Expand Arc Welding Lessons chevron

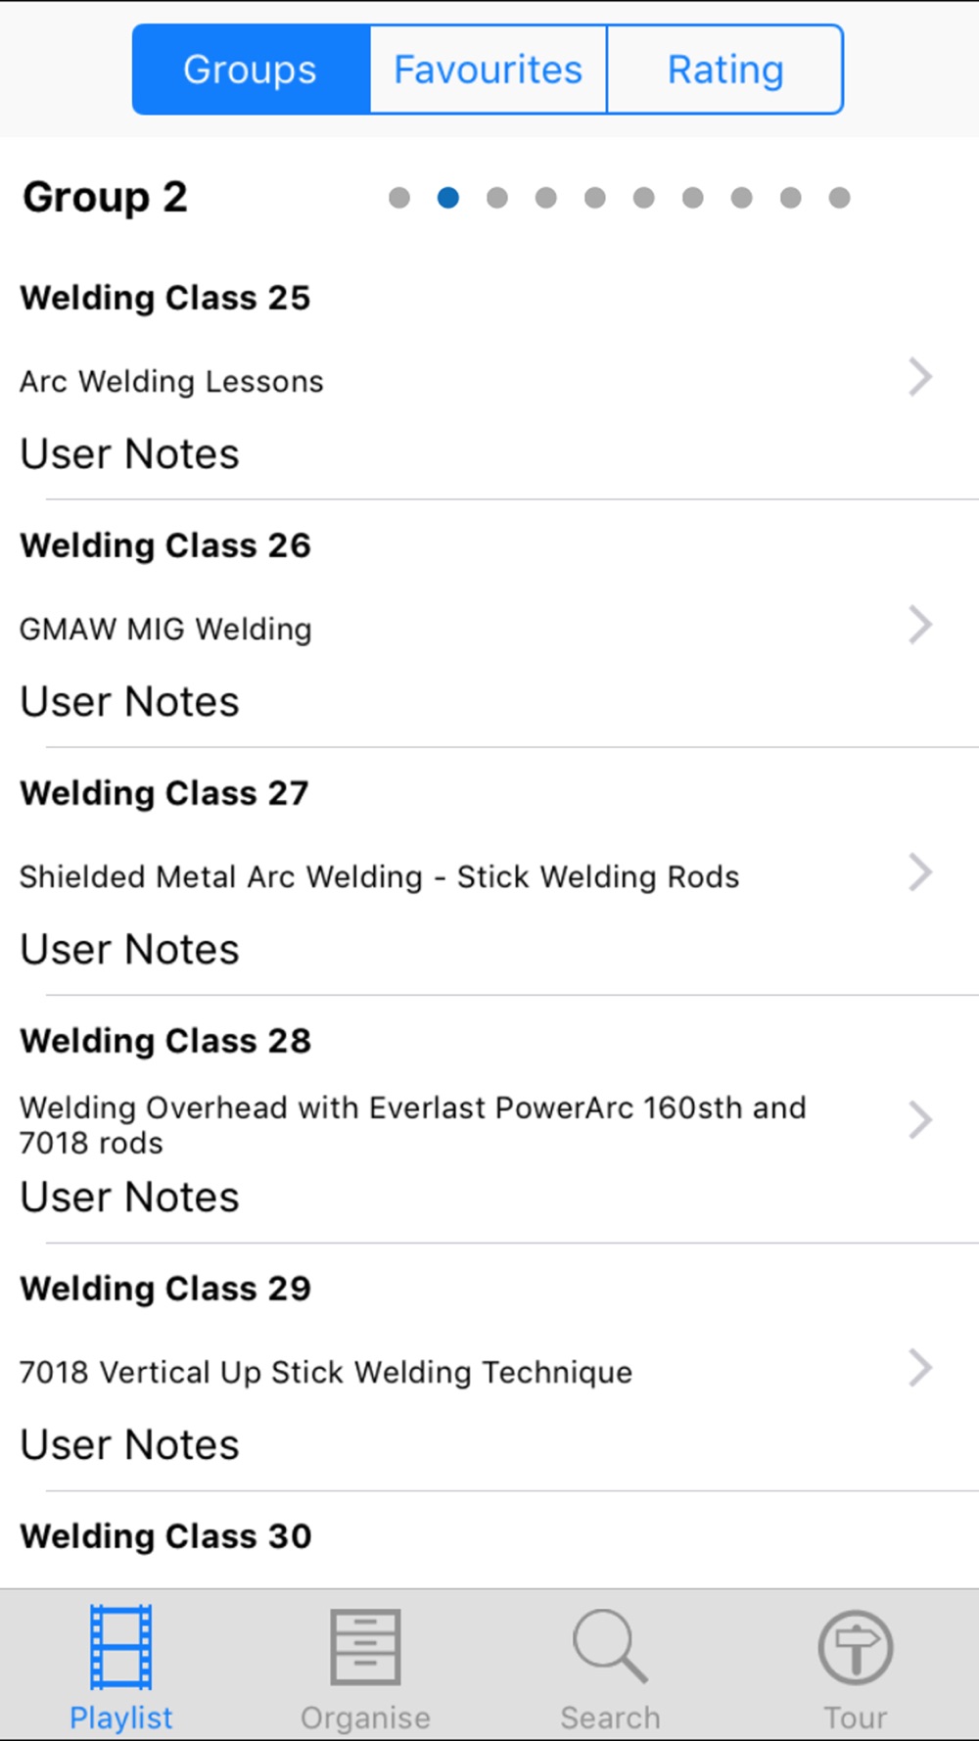[x=919, y=377]
